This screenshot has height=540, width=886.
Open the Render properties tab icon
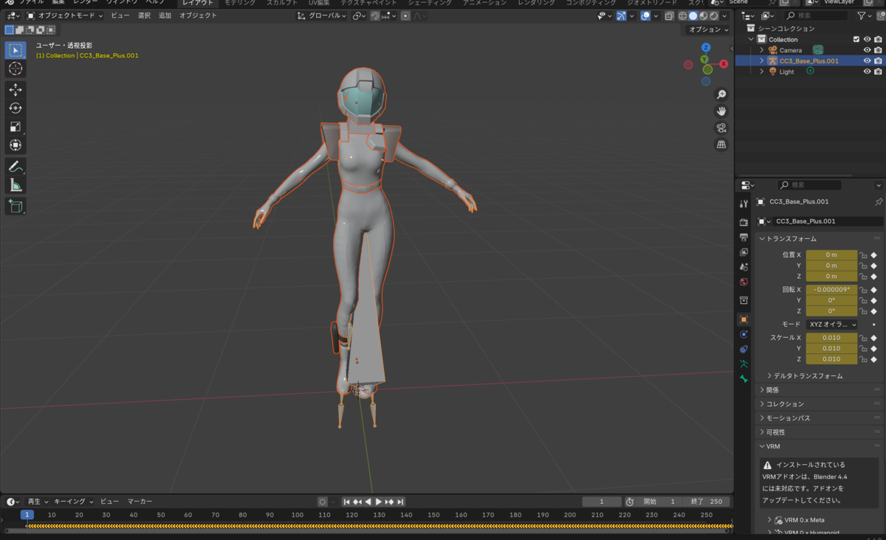coord(744,222)
